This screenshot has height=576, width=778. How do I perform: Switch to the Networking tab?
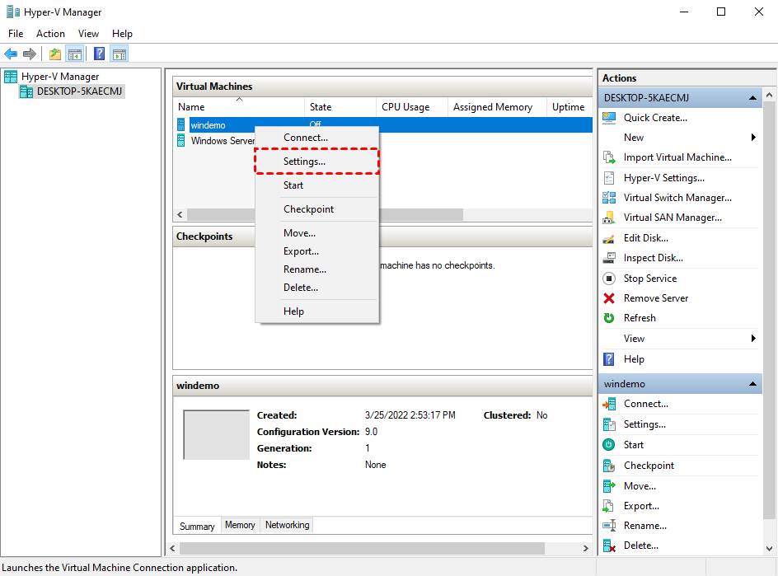point(287,525)
